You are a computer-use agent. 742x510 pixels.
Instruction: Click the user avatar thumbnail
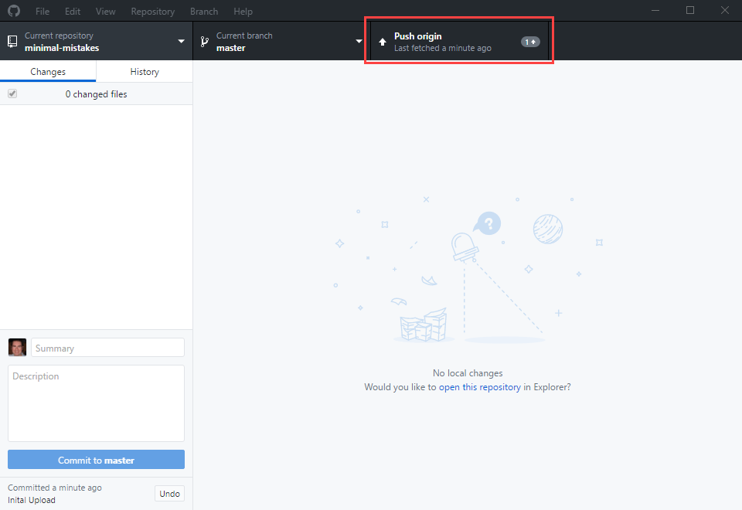coord(18,347)
